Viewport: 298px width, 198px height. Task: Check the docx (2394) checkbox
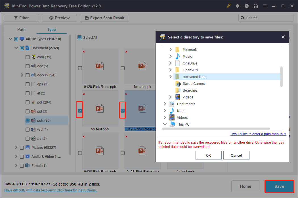[27, 75]
